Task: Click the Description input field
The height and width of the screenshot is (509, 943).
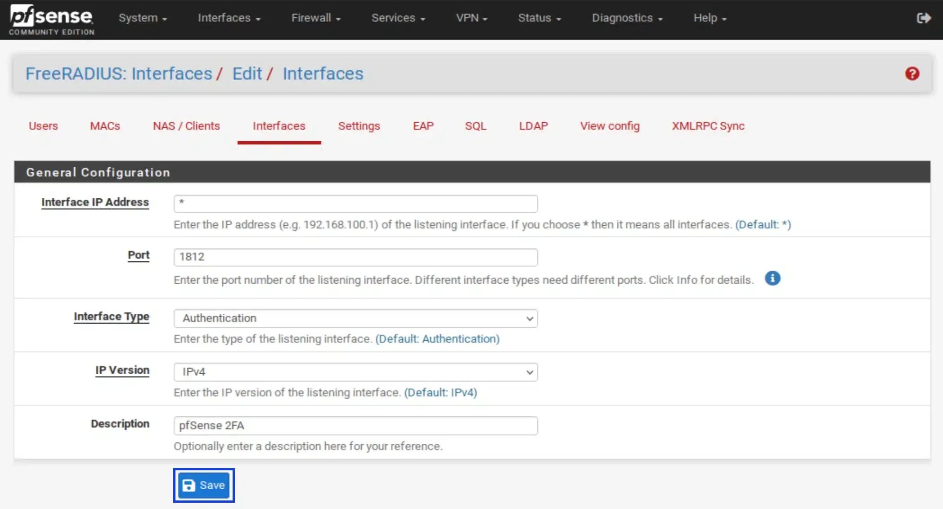Action: tap(355, 425)
